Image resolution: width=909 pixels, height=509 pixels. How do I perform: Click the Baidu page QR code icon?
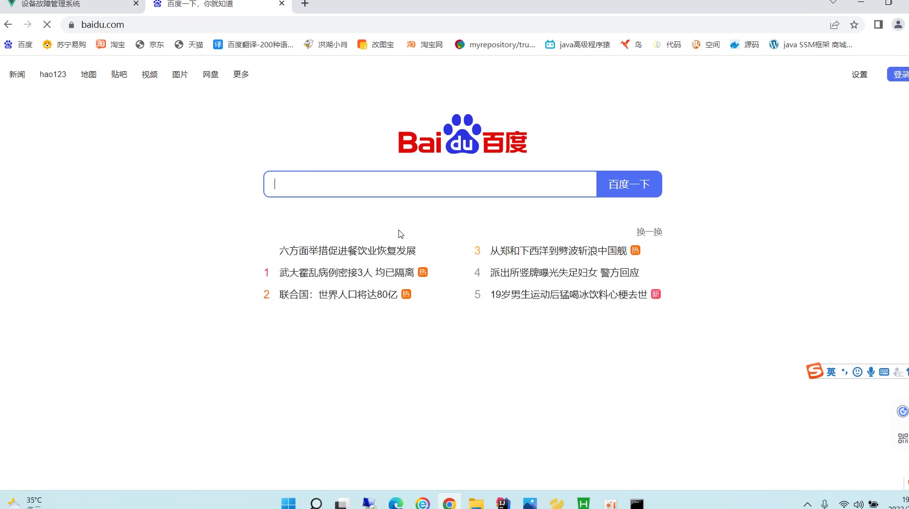pos(903,438)
